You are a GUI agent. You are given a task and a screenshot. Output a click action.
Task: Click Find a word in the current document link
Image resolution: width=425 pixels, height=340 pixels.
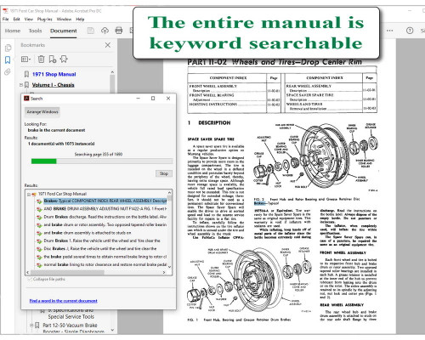63,301
